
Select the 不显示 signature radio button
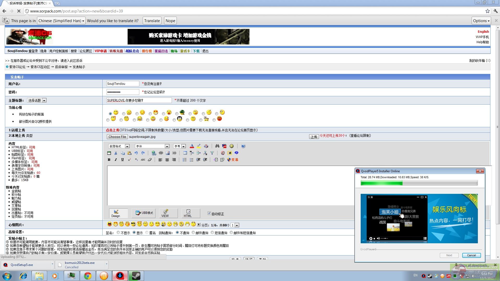pyautogui.click(x=118, y=233)
